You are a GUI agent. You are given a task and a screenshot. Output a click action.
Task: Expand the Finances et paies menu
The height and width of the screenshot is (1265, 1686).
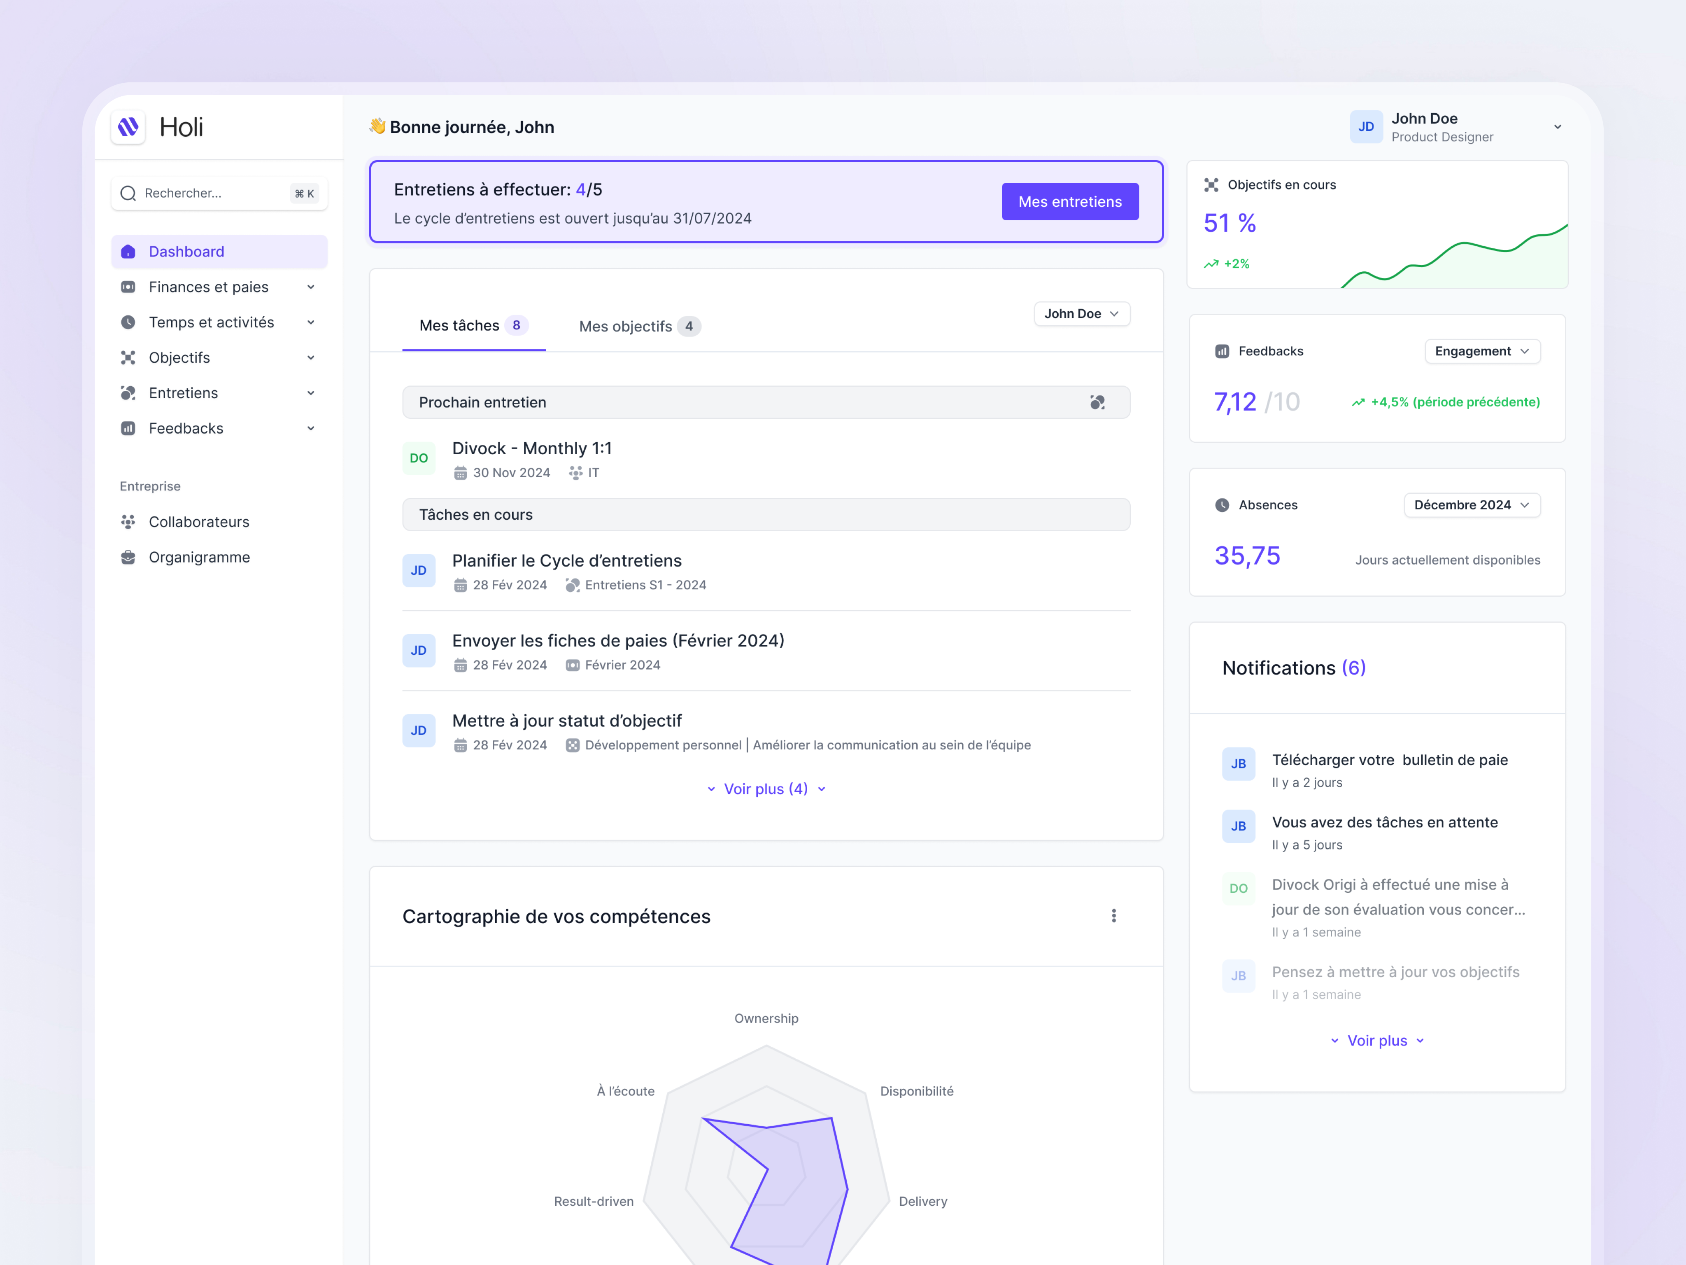click(x=310, y=287)
